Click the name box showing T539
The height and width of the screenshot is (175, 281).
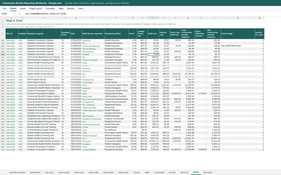click(8, 14)
